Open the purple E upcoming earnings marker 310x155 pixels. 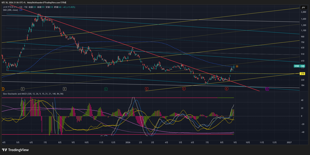pyautogui.click(x=267, y=89)
